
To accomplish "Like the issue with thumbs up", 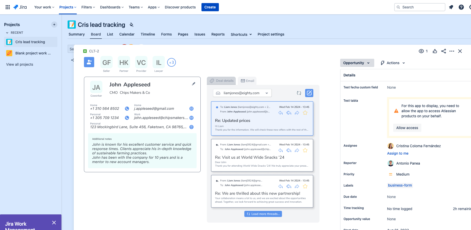I will 435,51.
